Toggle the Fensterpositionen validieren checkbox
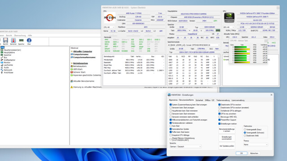The width and height of the screenshot is (287, 161). tap(170, 123)
